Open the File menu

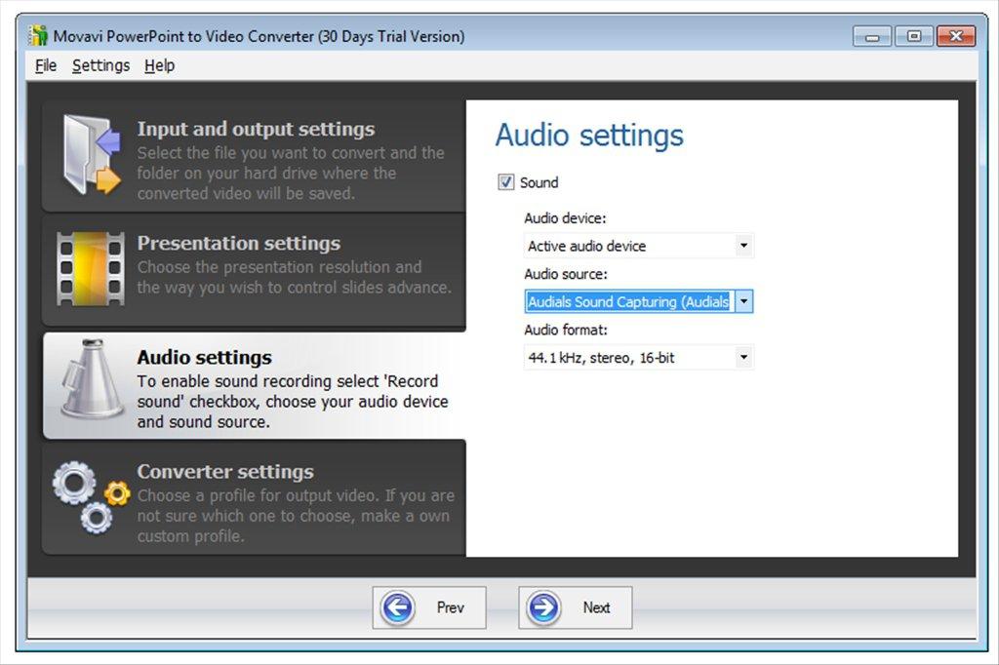pos(44,65)
